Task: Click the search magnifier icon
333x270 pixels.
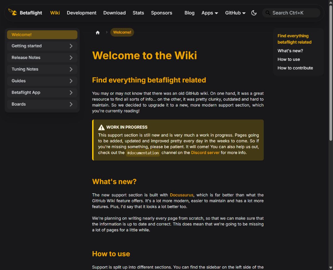Action: pyautogui.click(x=268, y=13)
